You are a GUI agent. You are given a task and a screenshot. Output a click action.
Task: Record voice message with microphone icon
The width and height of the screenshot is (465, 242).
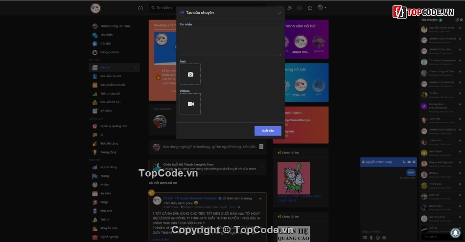point(372,238)
